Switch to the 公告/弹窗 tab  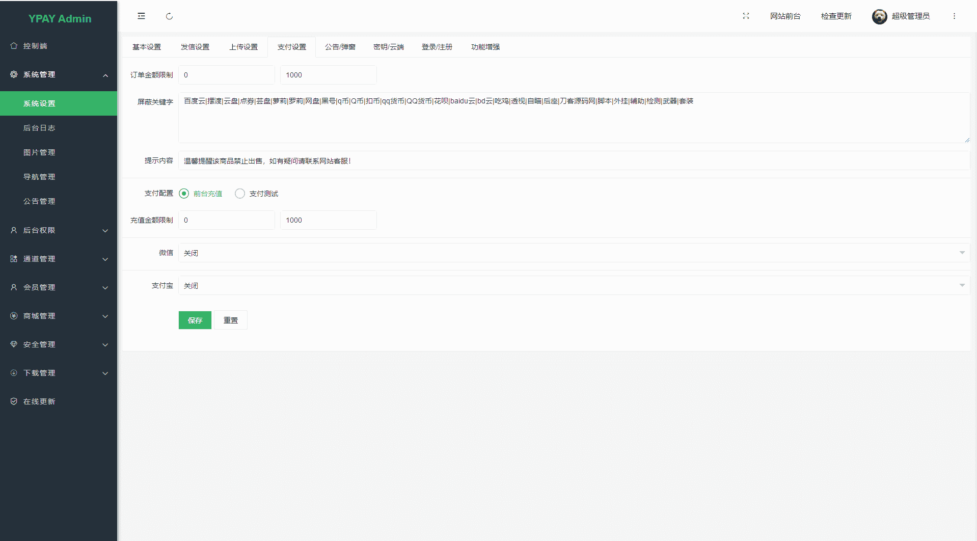tap(340, 47)
